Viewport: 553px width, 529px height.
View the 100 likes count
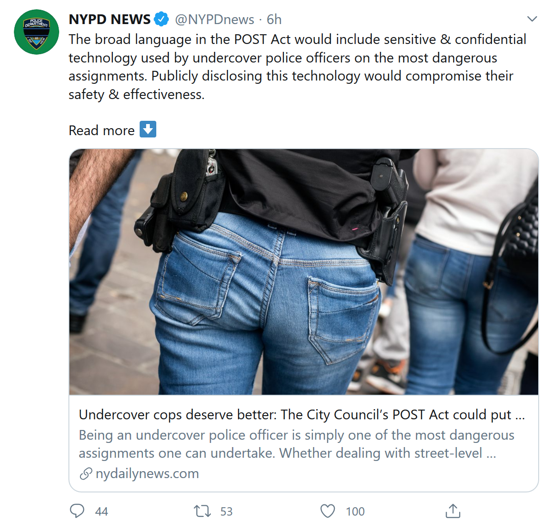click(355, 511)
